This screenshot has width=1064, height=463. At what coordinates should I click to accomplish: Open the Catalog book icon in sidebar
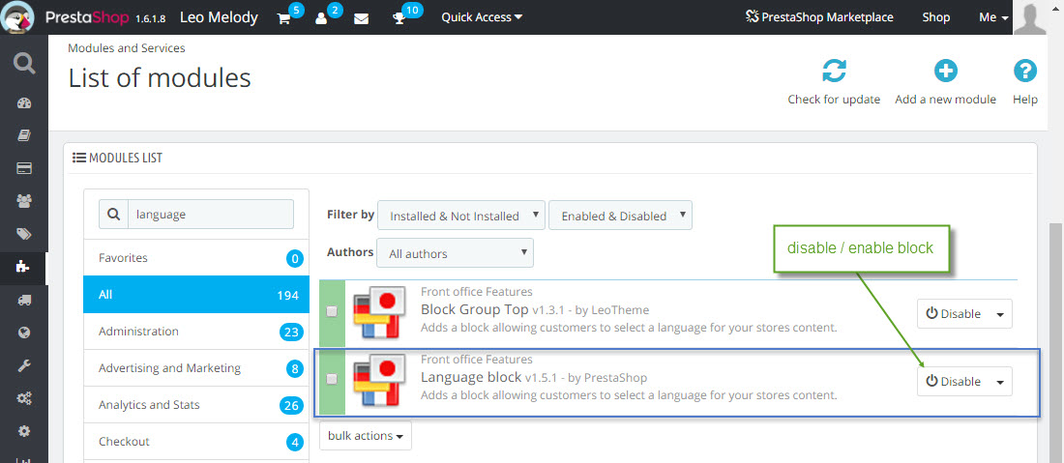[x=24, y=135]
